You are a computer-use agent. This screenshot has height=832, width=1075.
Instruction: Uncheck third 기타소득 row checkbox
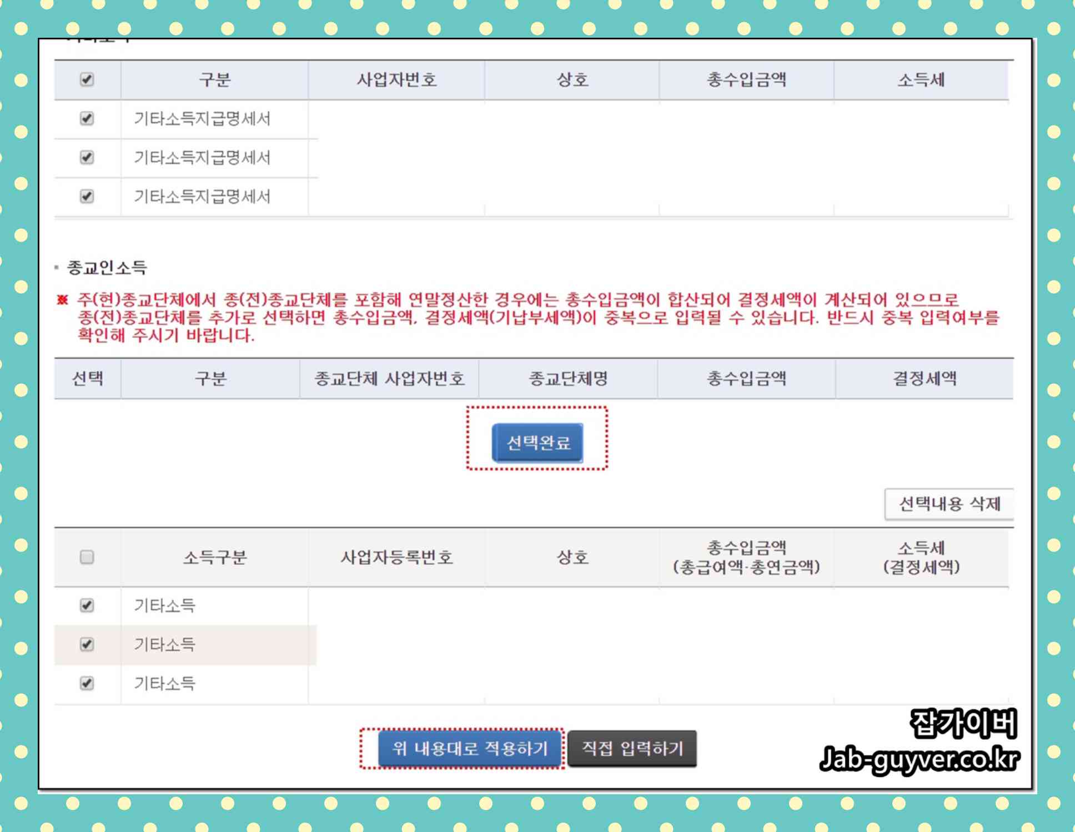pyautogui.click(x=87, y=683)
